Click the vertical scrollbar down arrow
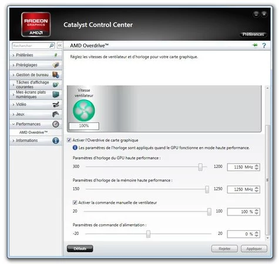Screen dimensions: 279x266 (x=267, y=238)
